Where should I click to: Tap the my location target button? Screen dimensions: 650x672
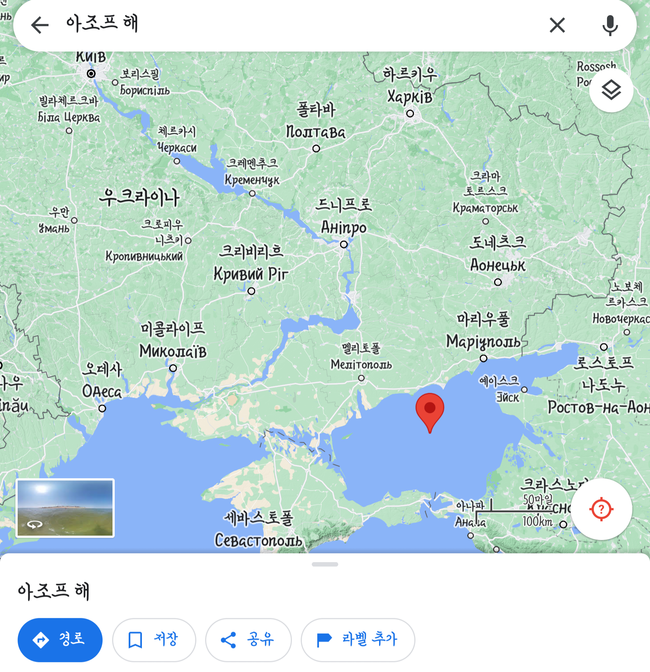pos(601,509)
